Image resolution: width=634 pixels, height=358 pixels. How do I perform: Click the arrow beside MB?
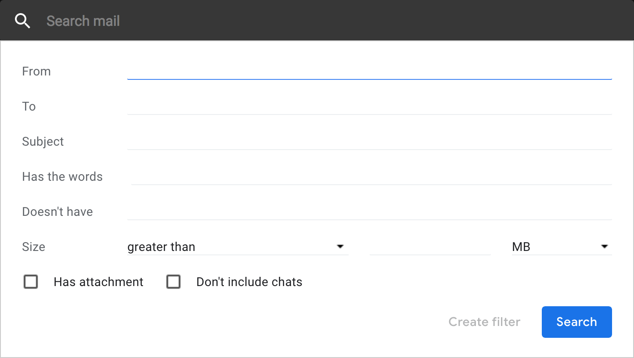pos(604,247)
